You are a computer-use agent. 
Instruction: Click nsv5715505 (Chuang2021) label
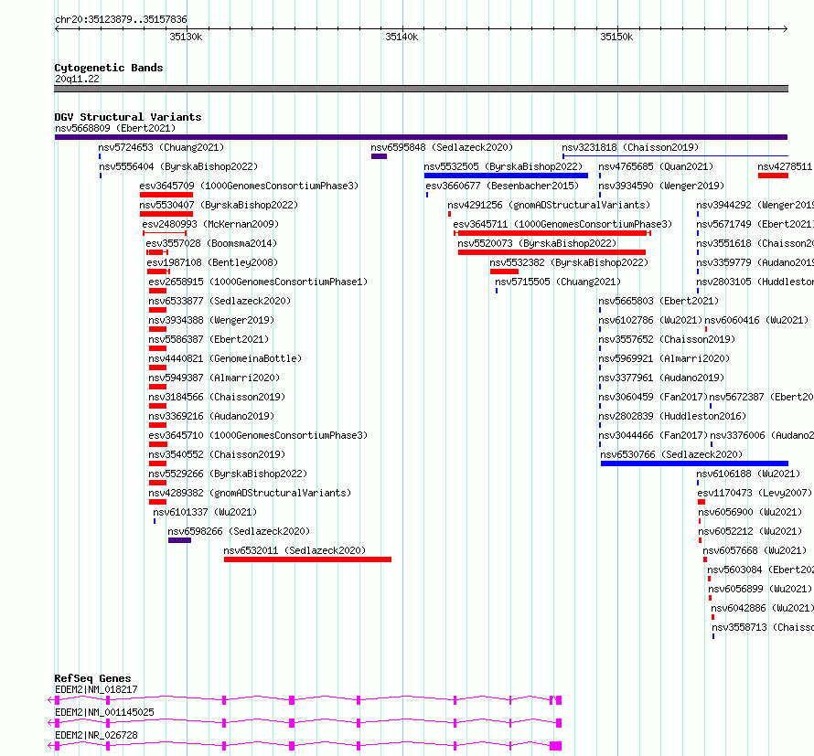tap(558, 282)
